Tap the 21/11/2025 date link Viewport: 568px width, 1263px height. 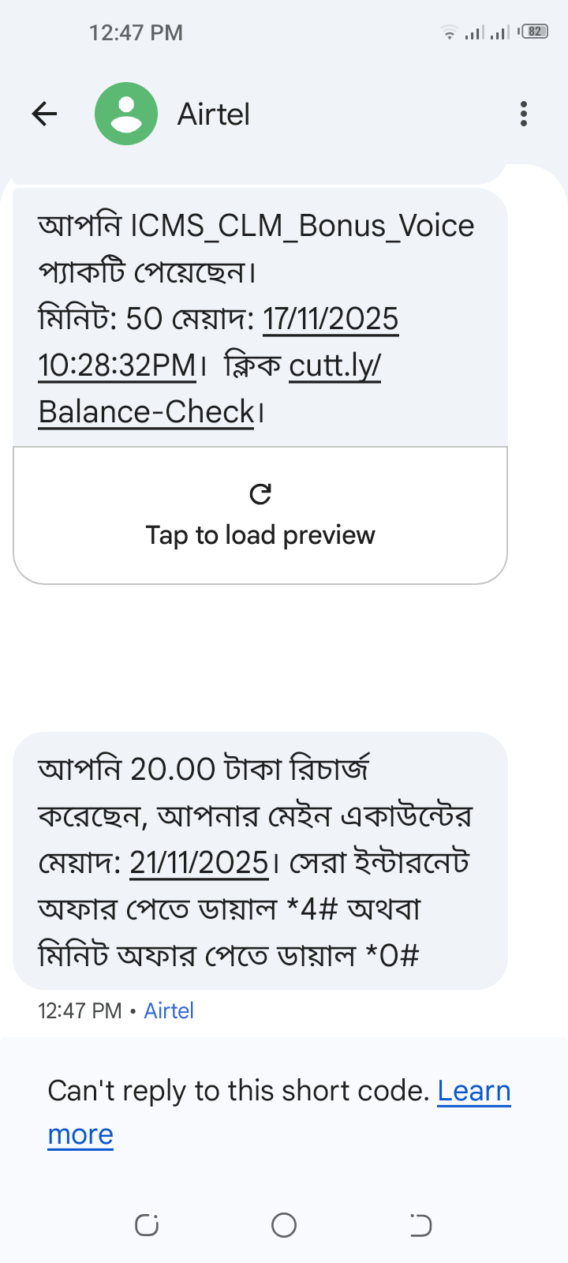click(199, 863)
